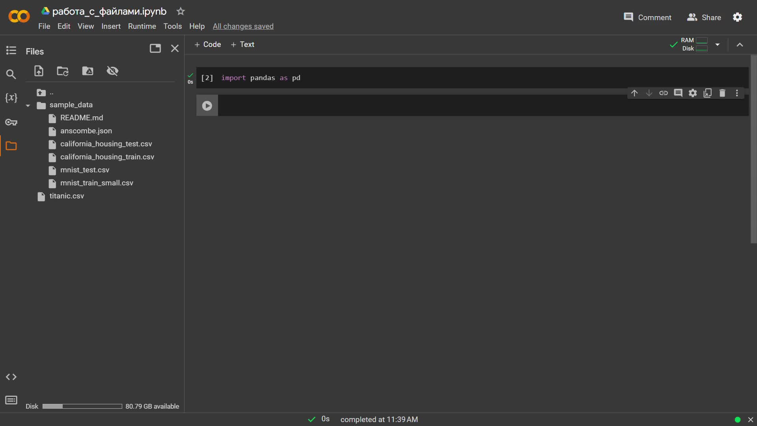The width and height of the screenshot is (757, 426).
Task: Close the bottom status bar
Action: [751, 420]
